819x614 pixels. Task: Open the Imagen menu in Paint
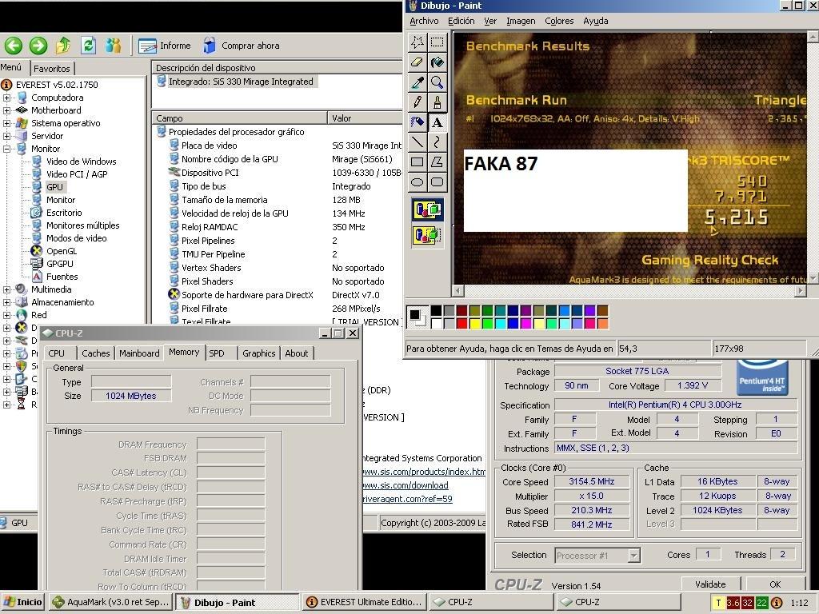[x=521, y=21]
